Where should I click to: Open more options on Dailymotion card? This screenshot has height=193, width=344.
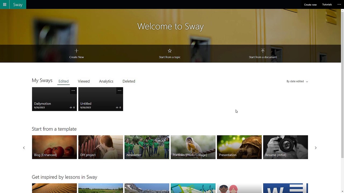point(73,91)
